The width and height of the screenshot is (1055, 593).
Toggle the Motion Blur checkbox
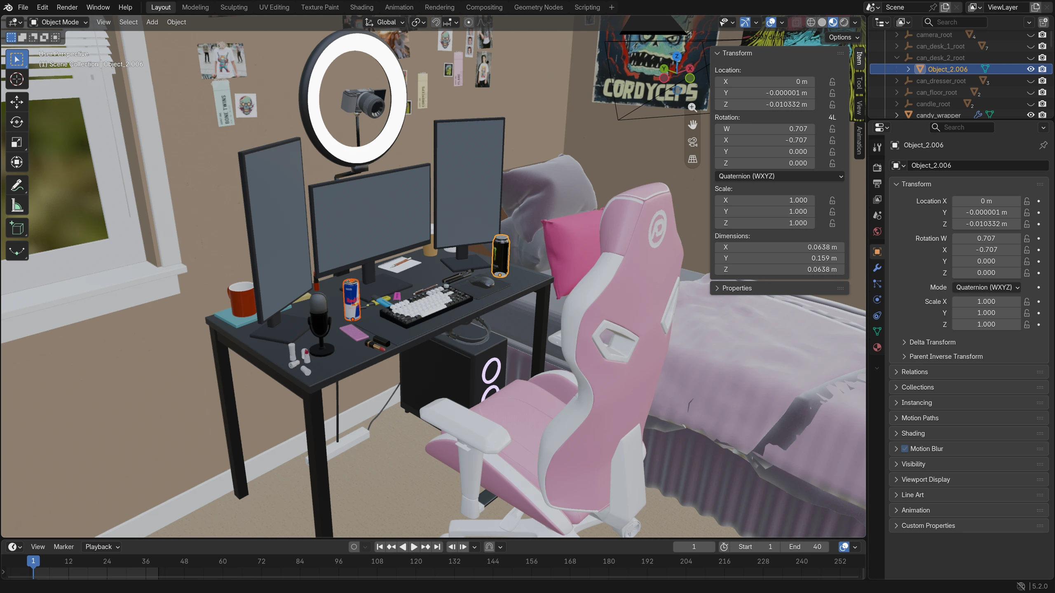tap(905, 448)
